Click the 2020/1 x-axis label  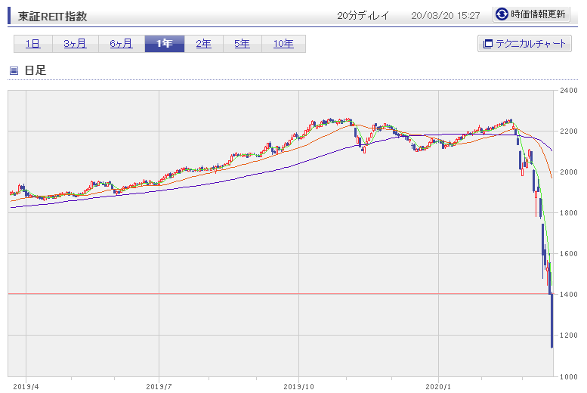click(x=438, y=387)
